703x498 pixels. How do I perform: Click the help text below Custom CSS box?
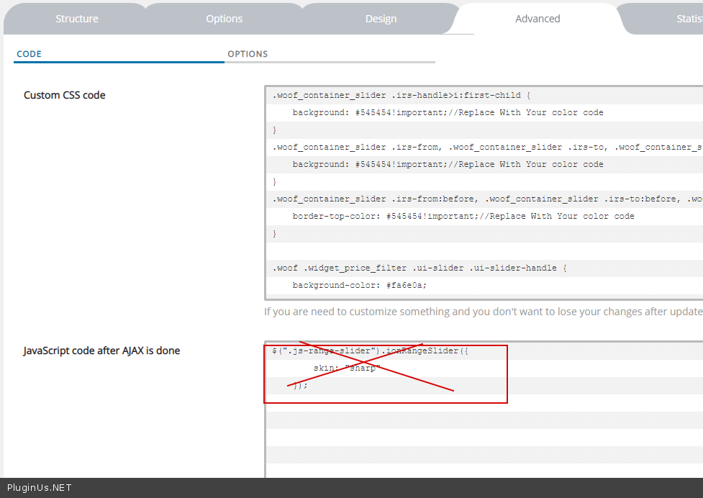(x=482, y=312)
